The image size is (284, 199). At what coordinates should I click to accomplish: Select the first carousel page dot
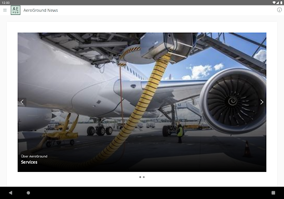pos(140,177)
